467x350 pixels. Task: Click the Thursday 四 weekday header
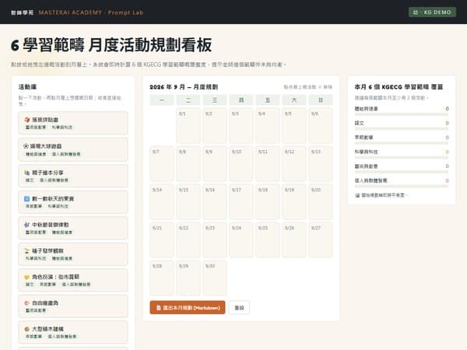coord(241,100)
